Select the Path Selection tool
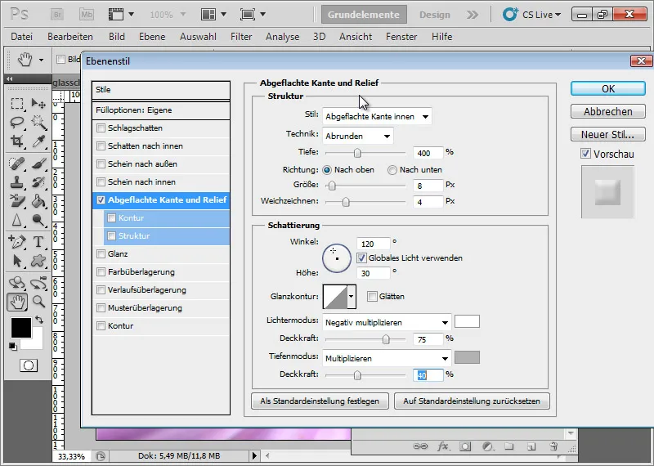654x466 pixels. pyautogui.click(x=16, y=261)
